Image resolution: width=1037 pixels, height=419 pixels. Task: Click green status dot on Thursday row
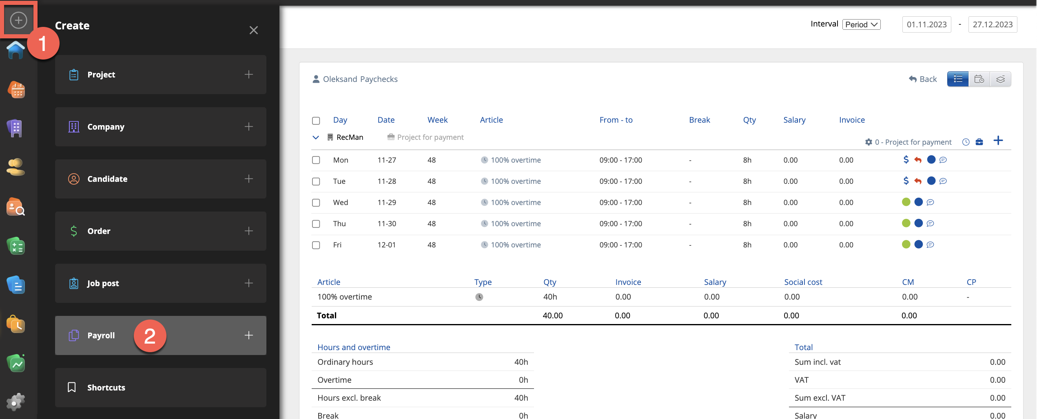(906, 223)
